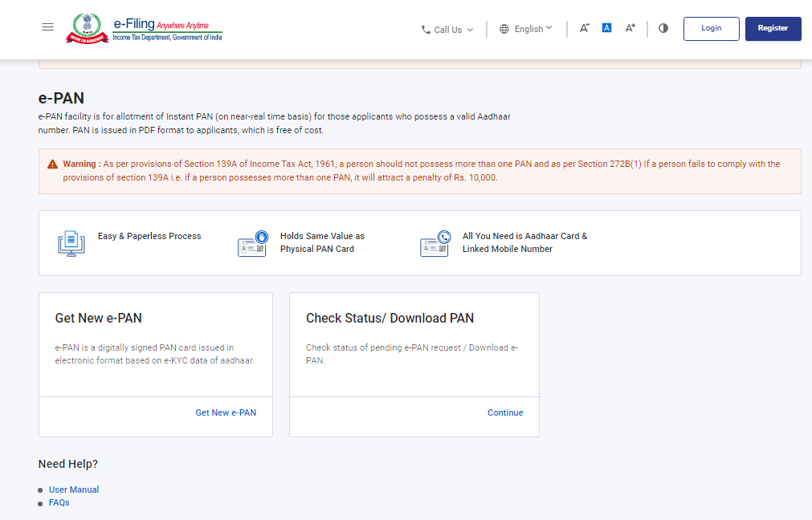This screenshot has height=520, width=812.
Task: Click the pending e-PAN request description
Action: [412, 354]
